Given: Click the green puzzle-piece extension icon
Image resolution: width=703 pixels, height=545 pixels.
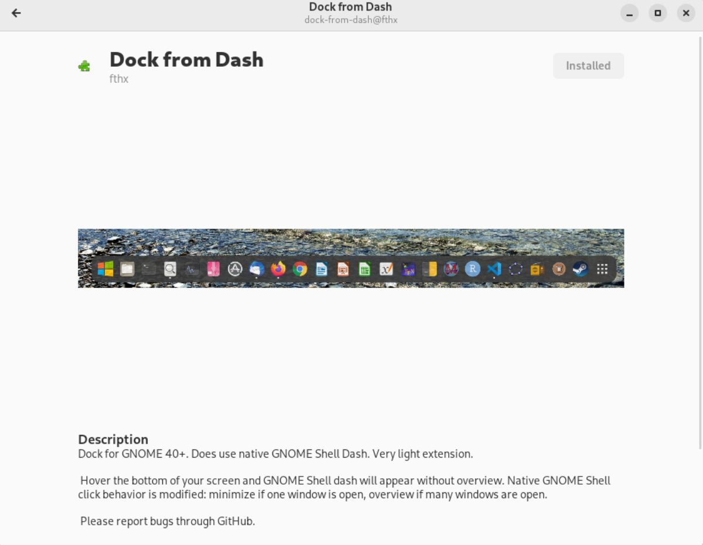Looking at the screenshot, I should pos(84,65).
